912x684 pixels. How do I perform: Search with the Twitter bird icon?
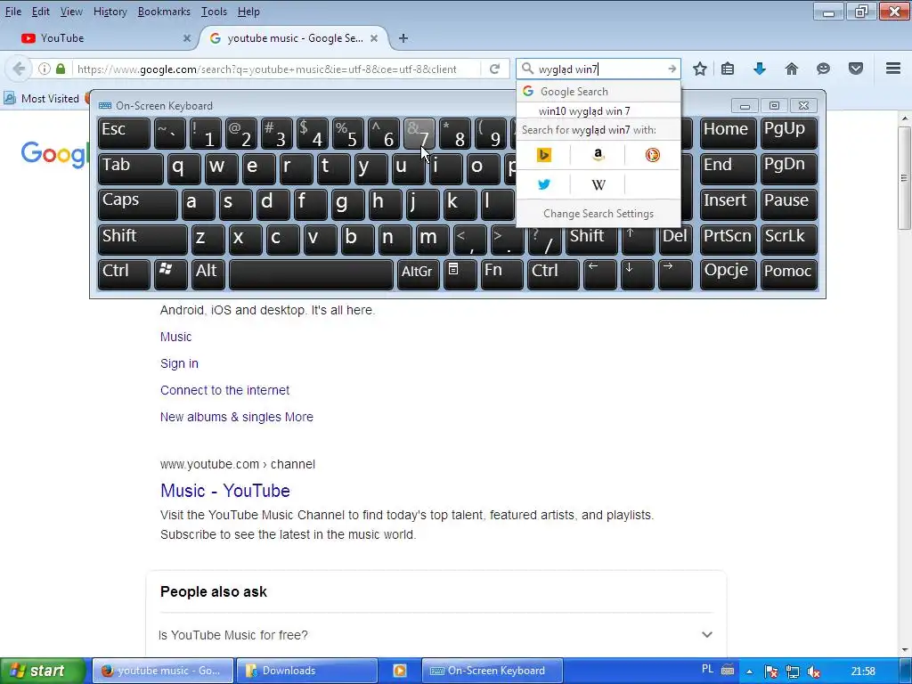544,184
